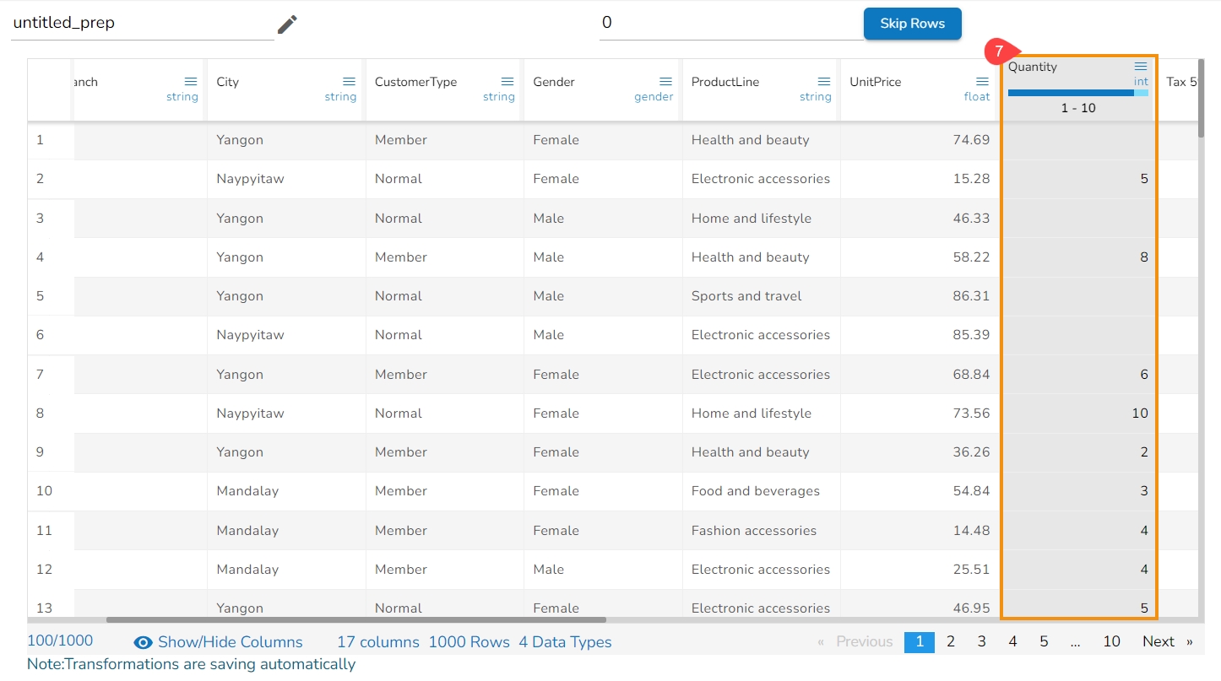1221x681 pixels.
Task: Click the pencil icon to rename untitled_prep
Action: 287,24
